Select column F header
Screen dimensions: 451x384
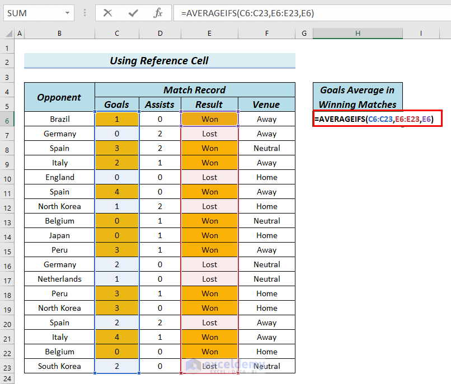click(267, 34)
